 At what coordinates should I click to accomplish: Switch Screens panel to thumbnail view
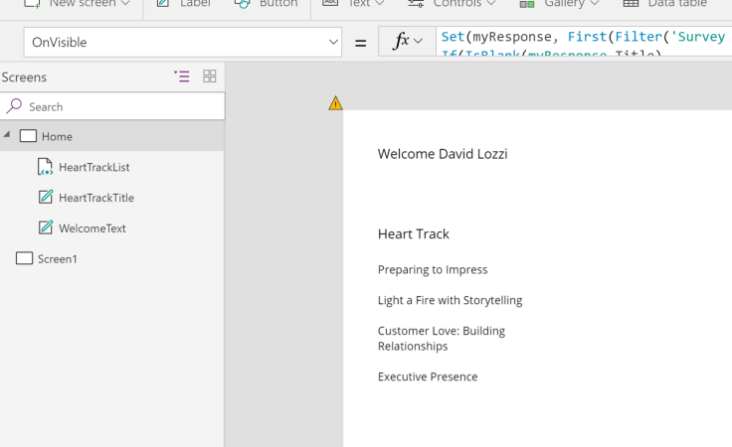(x=210, y=75)
